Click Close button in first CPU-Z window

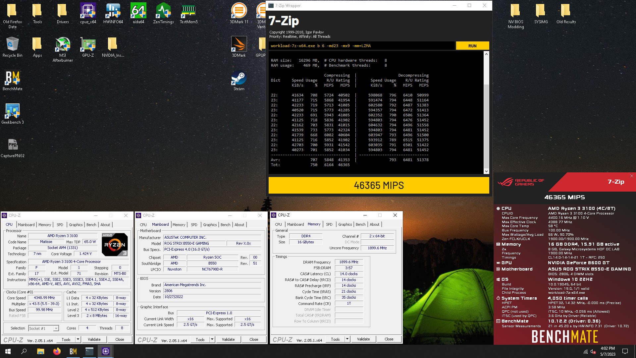120,339
